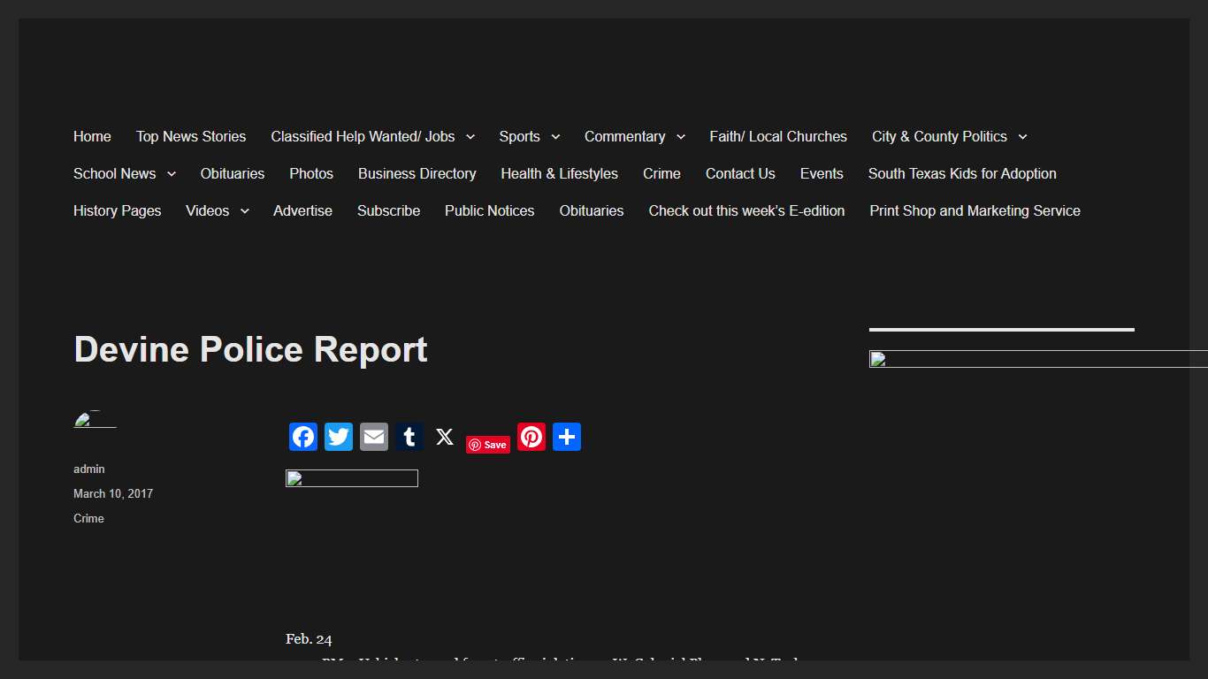Share the article on Tumblr
The image size is (1208, 679).
(409, 437)
